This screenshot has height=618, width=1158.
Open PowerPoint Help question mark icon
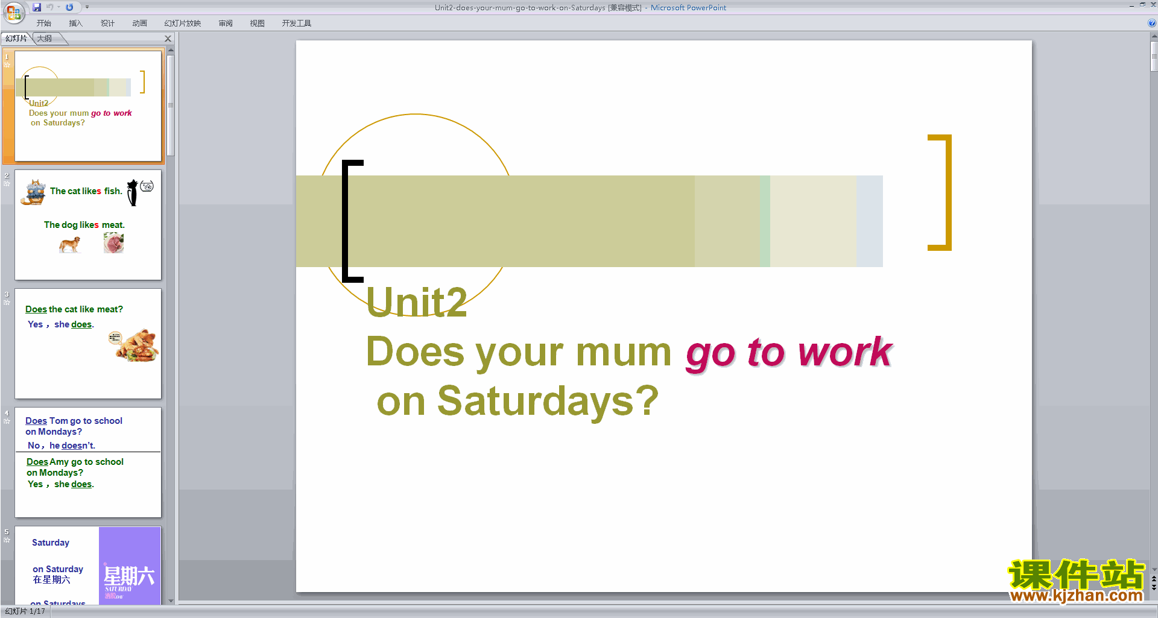[x=1152, y=23]
